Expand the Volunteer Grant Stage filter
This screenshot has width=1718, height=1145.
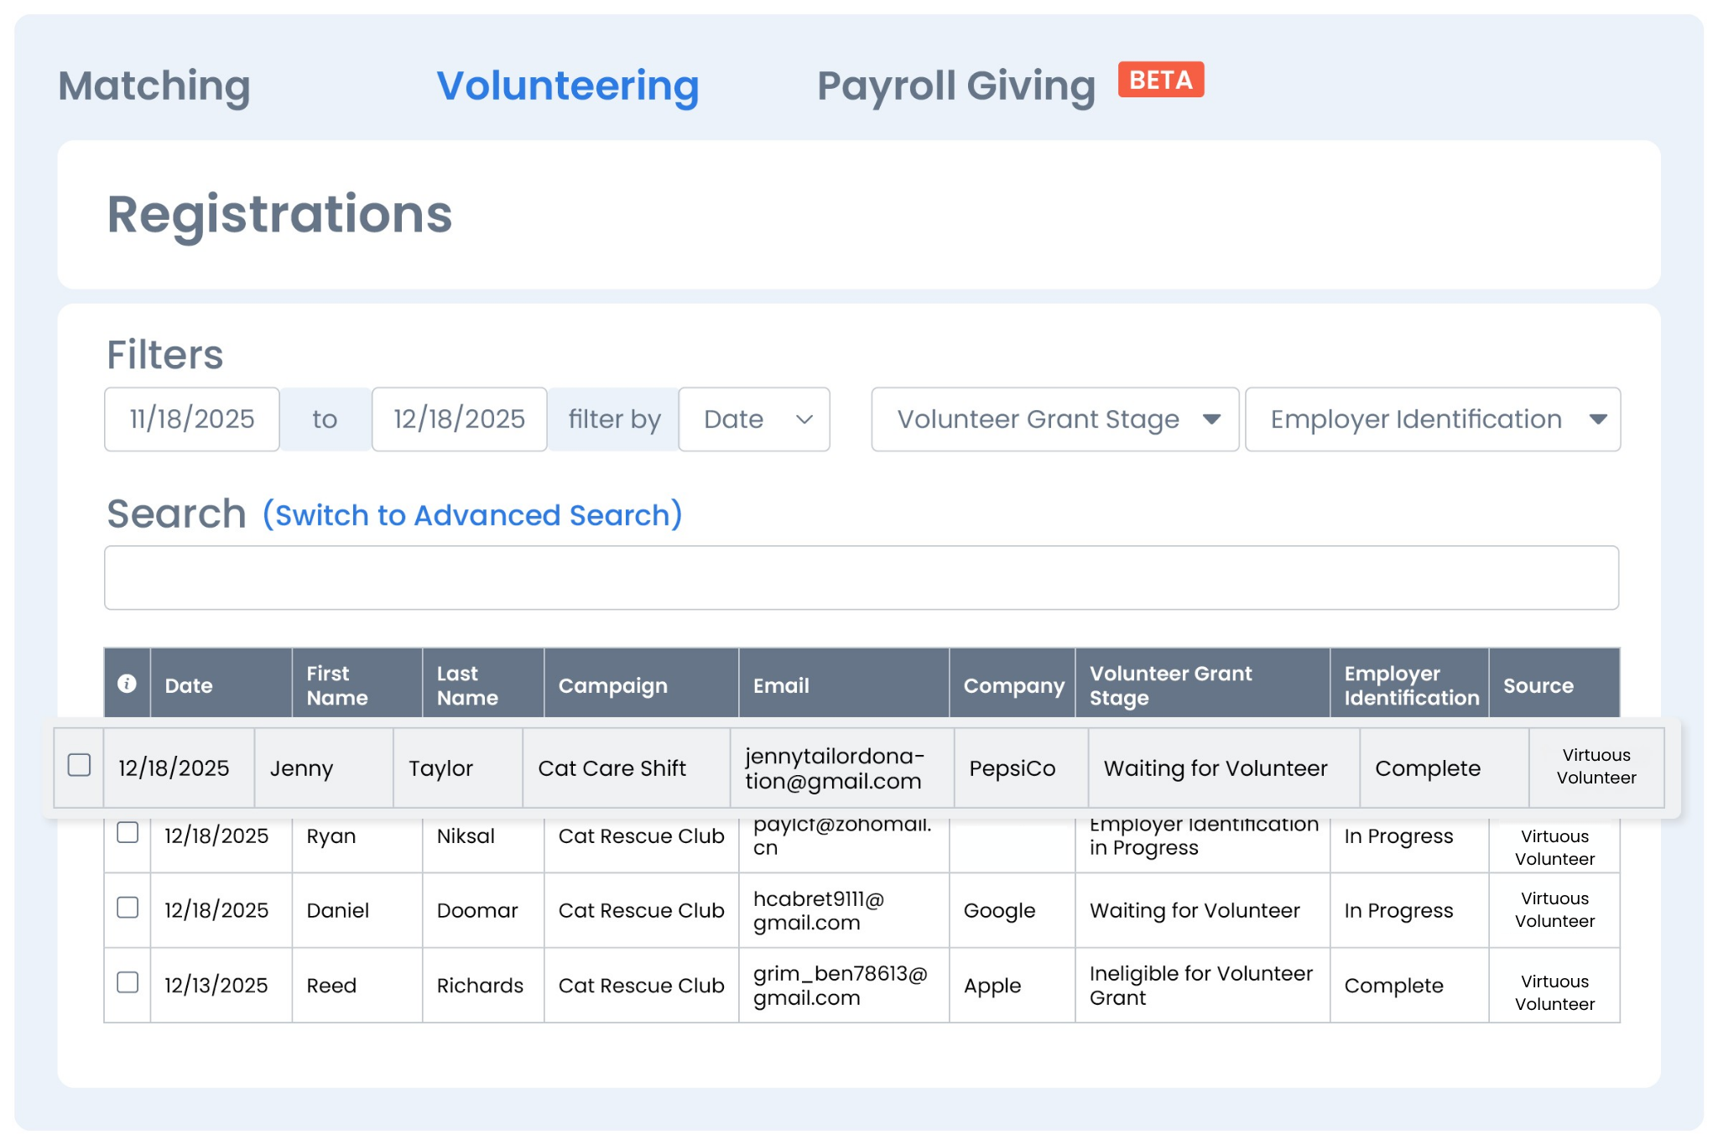(1054, 419)
